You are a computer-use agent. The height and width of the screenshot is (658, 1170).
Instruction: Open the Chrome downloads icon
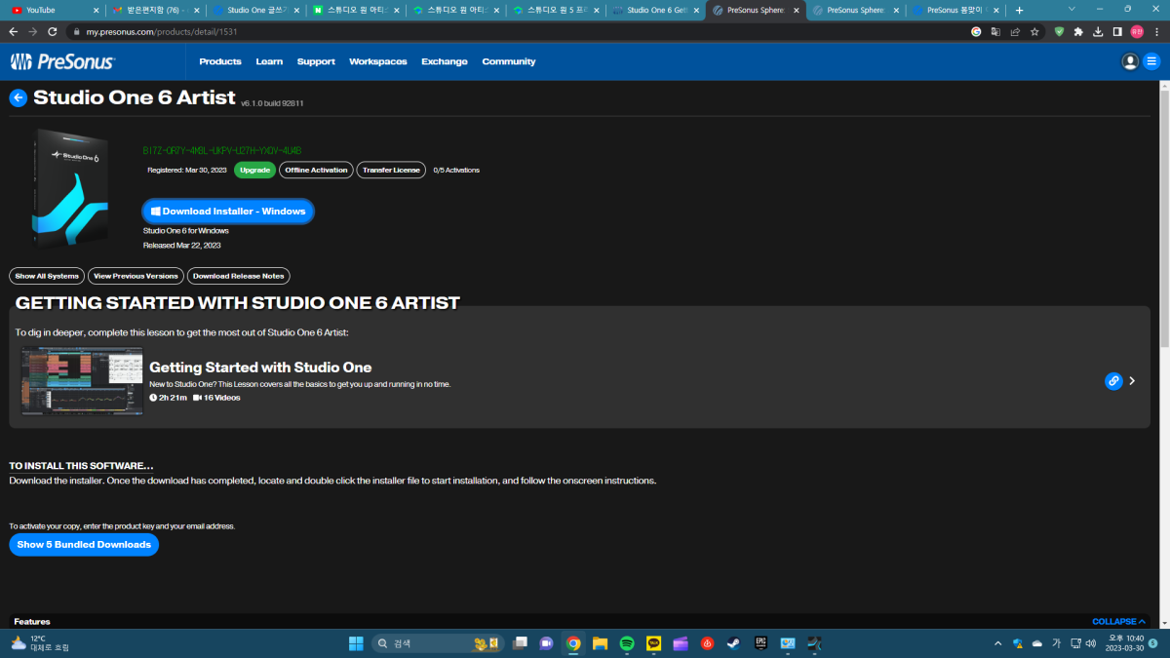pos(1099,31)
